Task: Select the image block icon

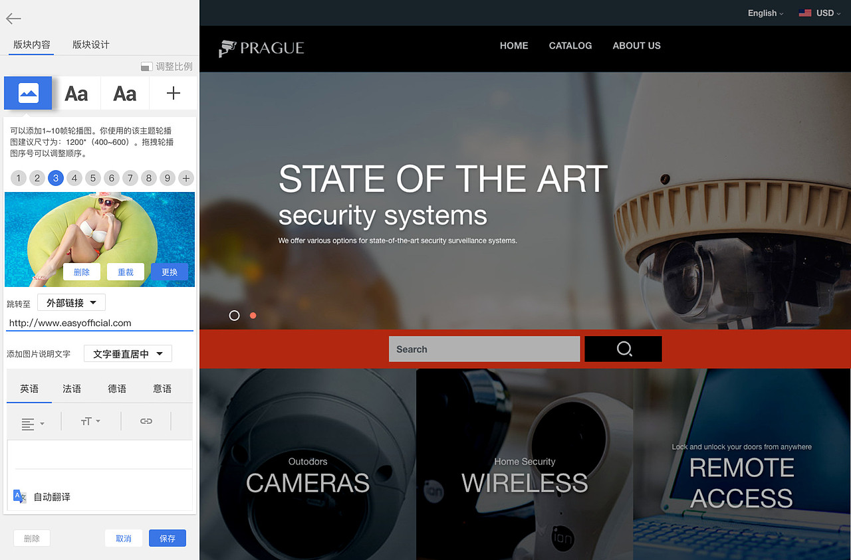Action: point(28,93)
